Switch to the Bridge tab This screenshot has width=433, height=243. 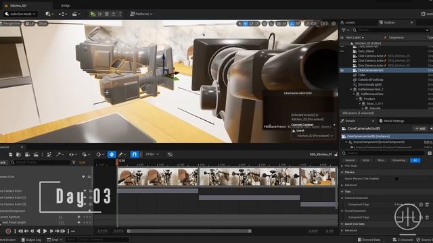[x=66, y=5]
